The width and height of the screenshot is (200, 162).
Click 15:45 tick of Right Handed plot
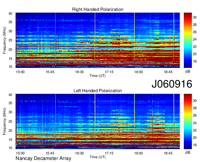[50, 72]
